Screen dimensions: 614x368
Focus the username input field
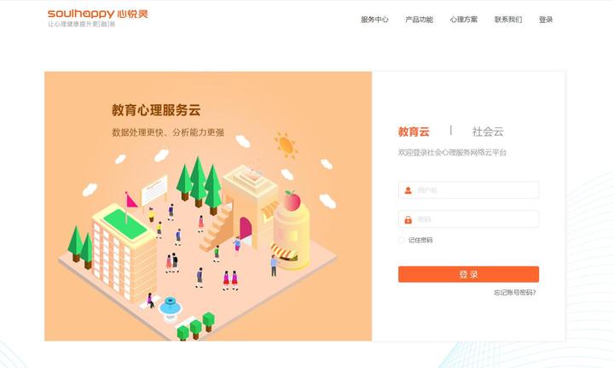(x=468, y=190)
